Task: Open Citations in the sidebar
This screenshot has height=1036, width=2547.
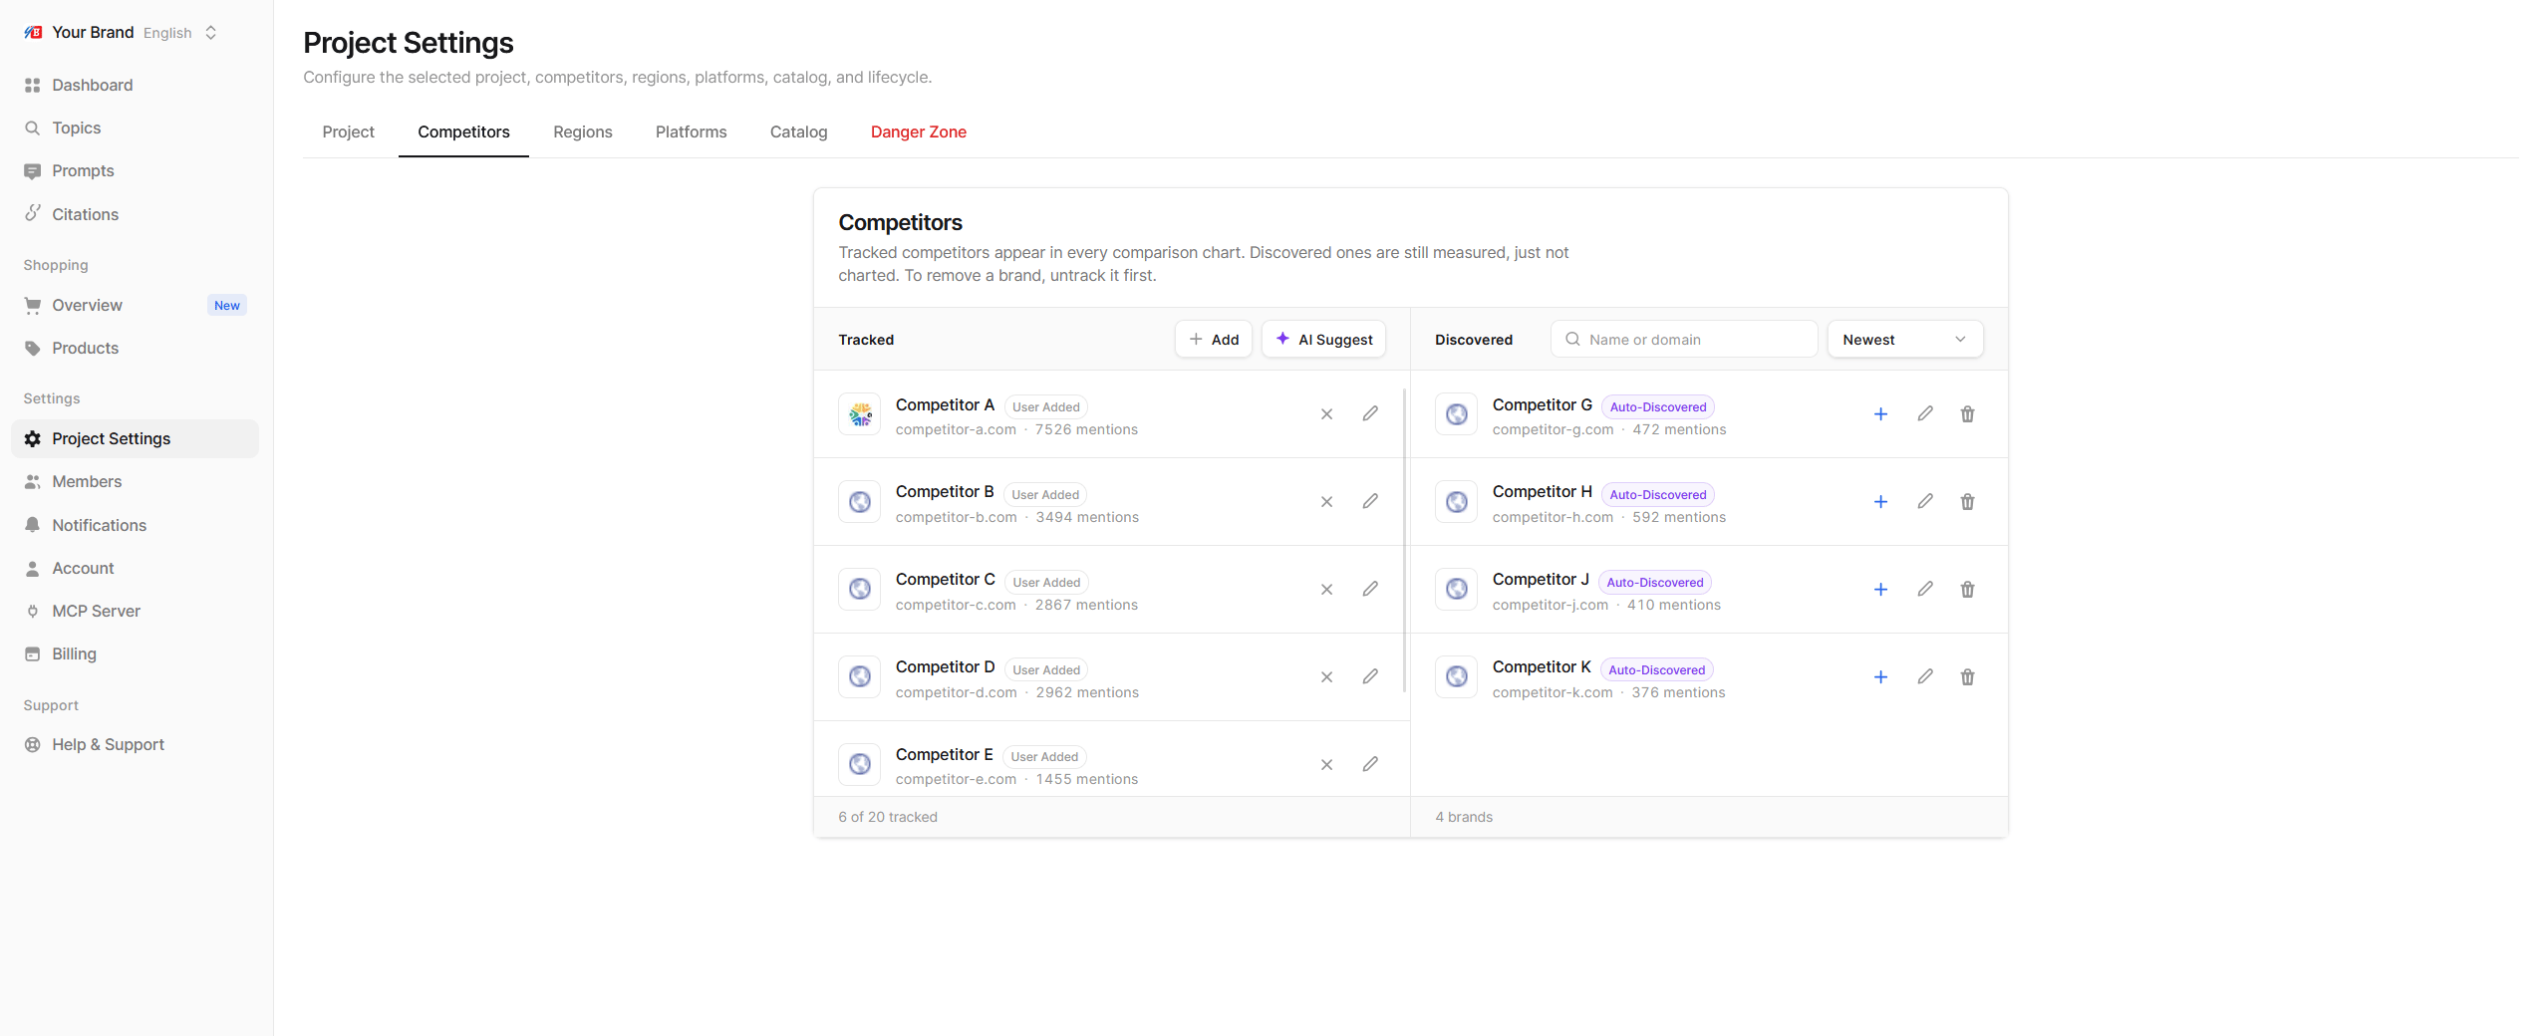Action: (135, 214)
